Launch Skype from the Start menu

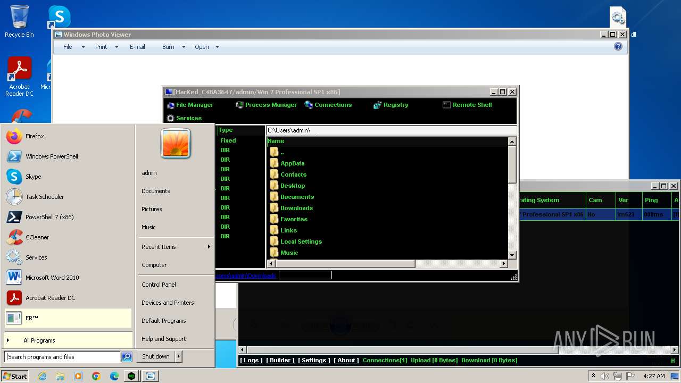68,177
